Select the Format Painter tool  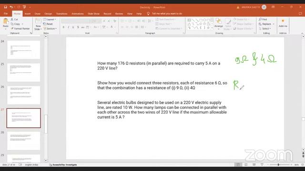click(x=20, y=28)
